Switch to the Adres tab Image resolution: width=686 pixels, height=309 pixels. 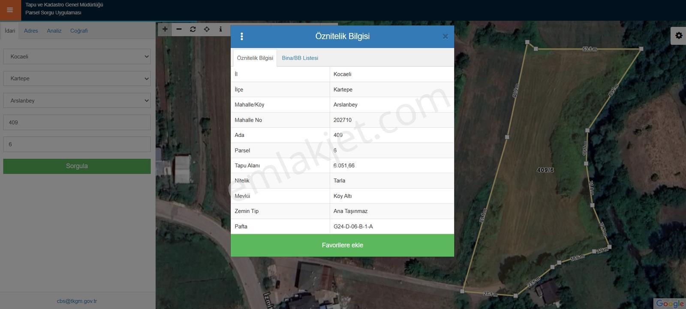[31, 31]
